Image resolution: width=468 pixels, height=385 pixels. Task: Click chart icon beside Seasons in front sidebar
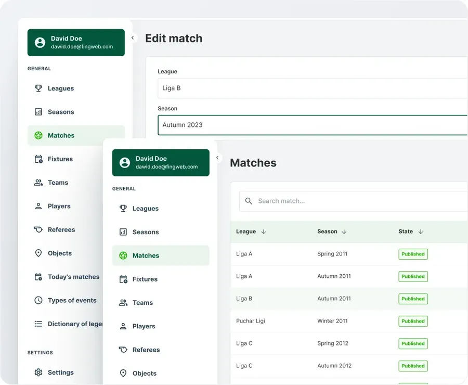[123, 232]
